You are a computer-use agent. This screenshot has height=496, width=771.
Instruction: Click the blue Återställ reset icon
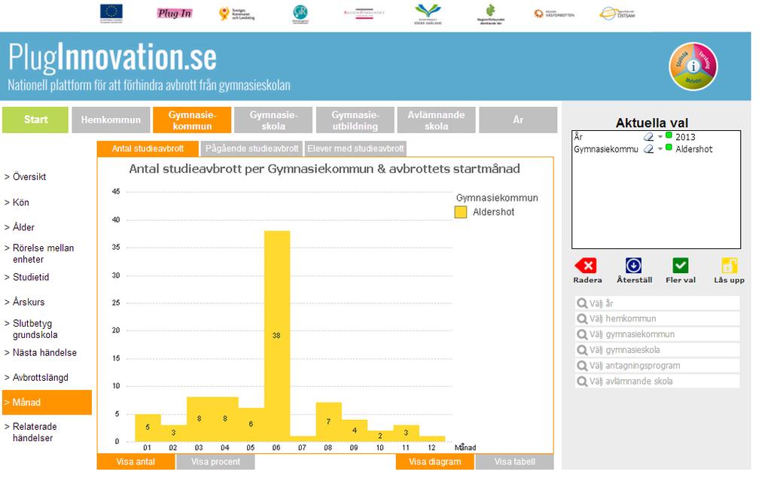click(633, 266)
